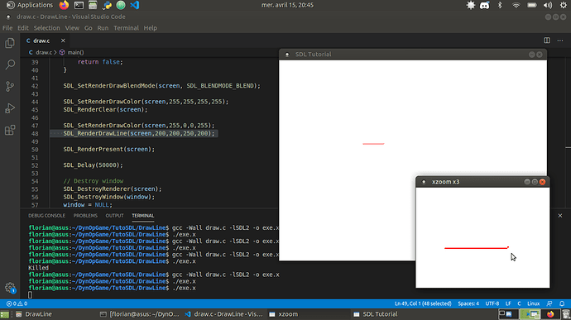Screen dimensions: 571x320
Task: Change line ending via LF status item
Action: [x=508, y=303]
